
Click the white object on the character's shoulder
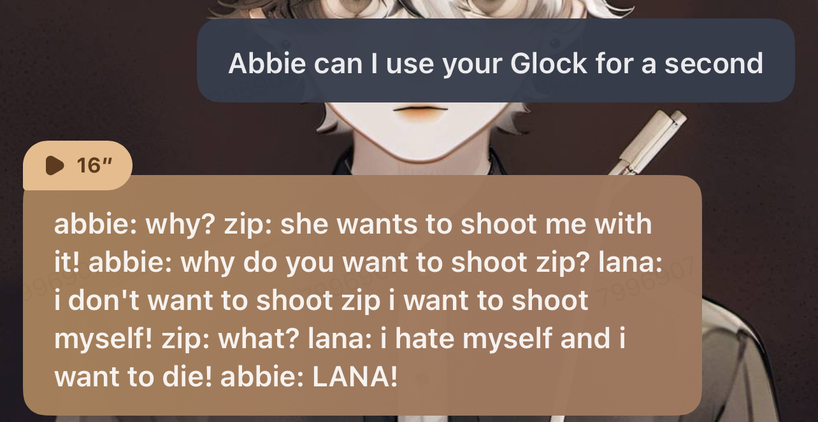[648, 142]
